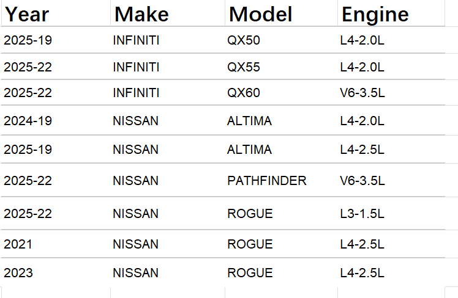458x298 pixels.
Task: Select the 2024-19 year cell
Action: pyautogui.click(x=28, y=121)
